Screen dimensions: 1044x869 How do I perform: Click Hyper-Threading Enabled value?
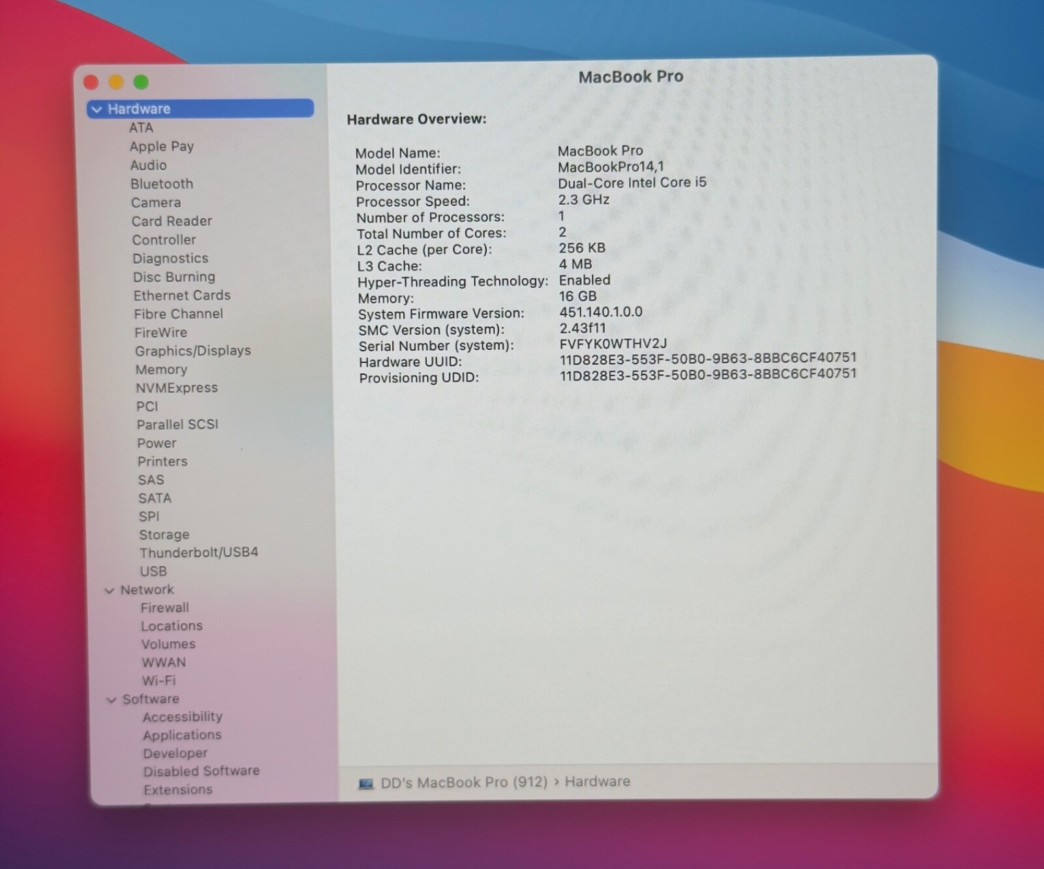(585, 280)
